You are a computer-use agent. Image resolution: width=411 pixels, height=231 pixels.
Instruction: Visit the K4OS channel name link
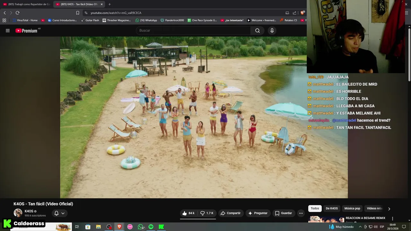click(x=29, y=211)
